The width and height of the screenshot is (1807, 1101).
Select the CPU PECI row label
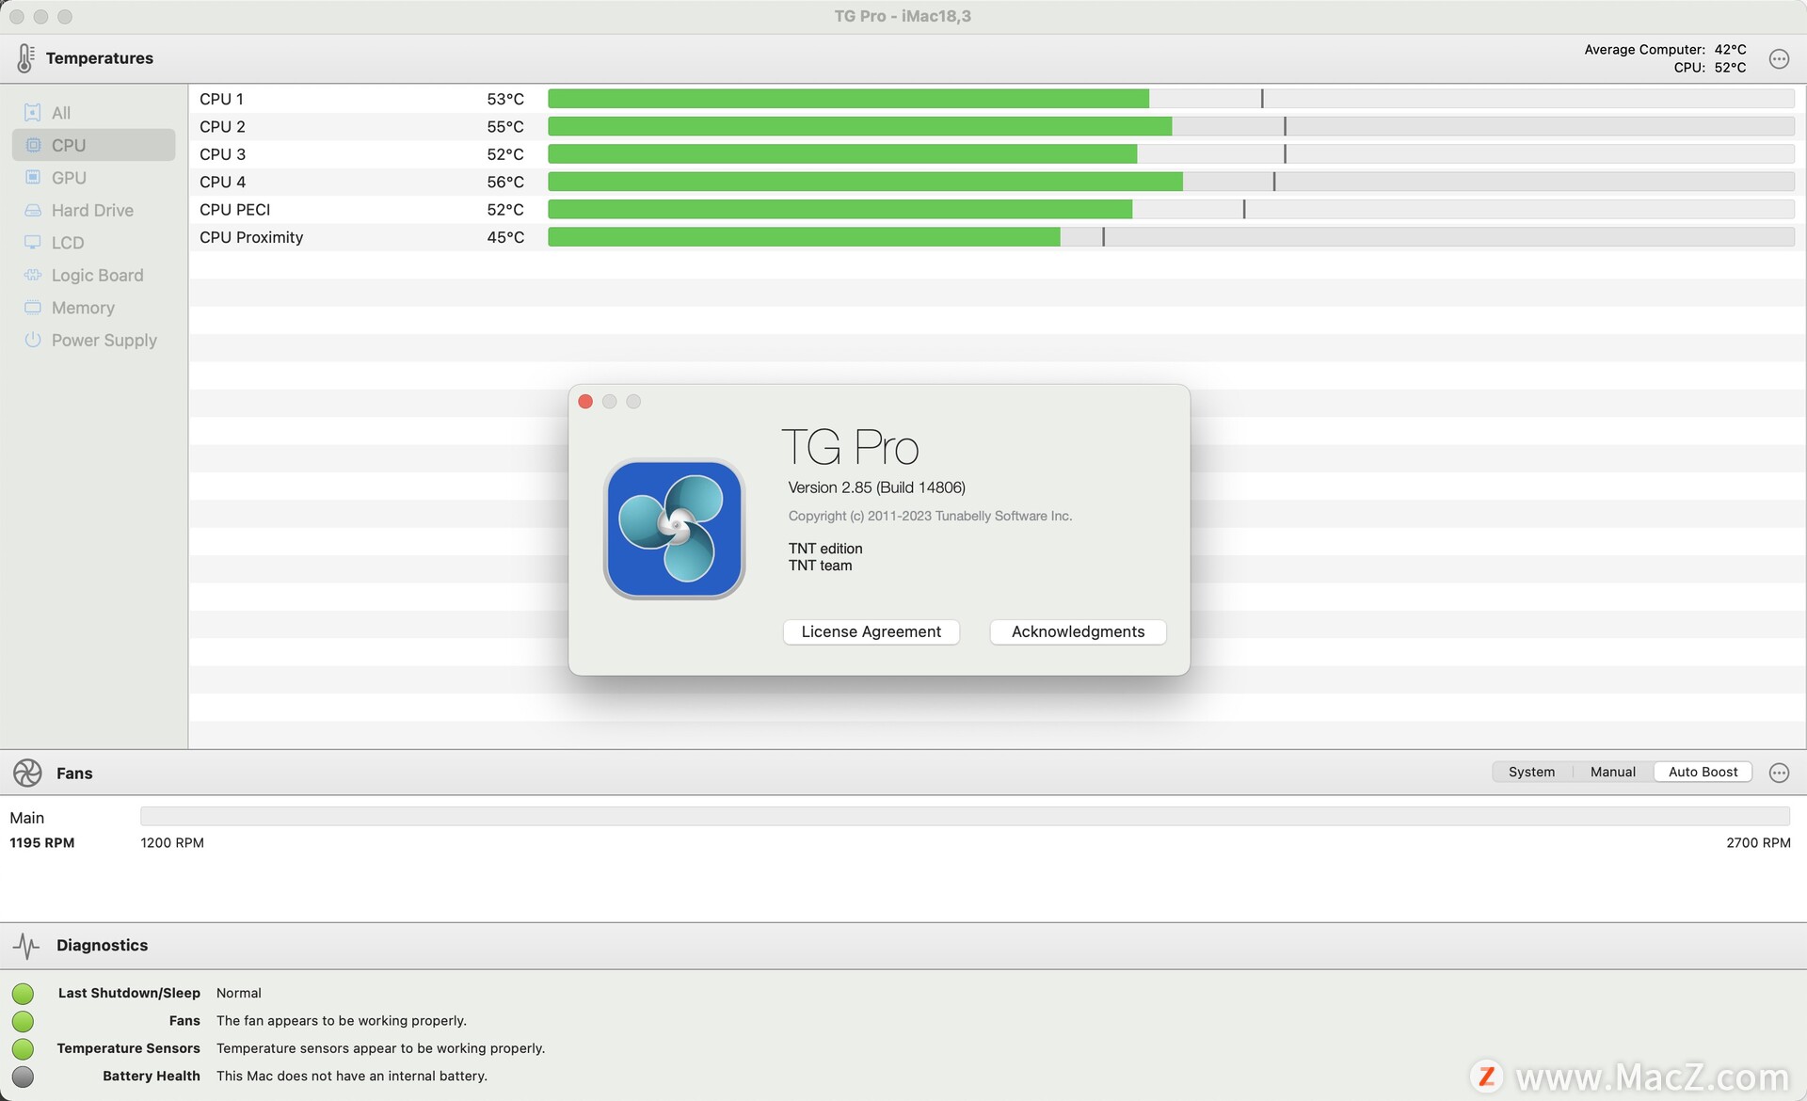click(234, 210)
